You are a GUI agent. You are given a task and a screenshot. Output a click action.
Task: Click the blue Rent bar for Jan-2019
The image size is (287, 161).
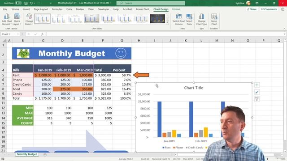pyautogui.click(x=160, y=119)
